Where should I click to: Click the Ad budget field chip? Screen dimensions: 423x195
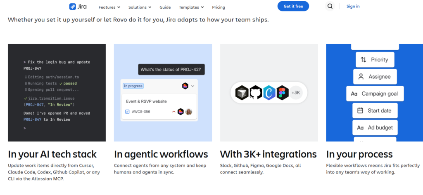coord(375,128)
